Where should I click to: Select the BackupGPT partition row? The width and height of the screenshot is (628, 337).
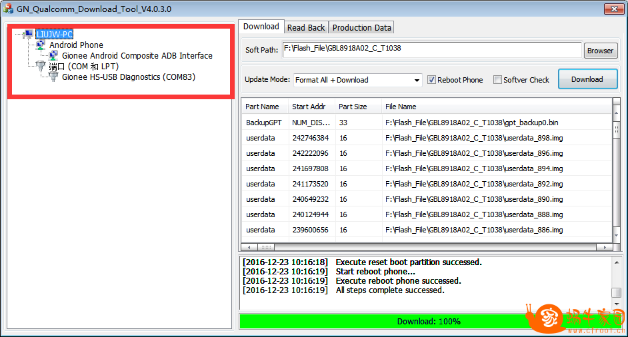pos(427,123)
